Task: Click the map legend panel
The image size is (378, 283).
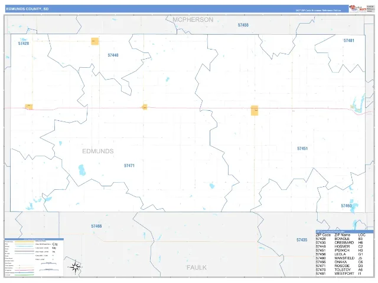Action: click(x=34, y=257)
